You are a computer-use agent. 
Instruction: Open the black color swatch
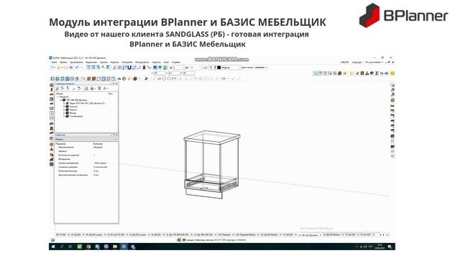point(218,67)
